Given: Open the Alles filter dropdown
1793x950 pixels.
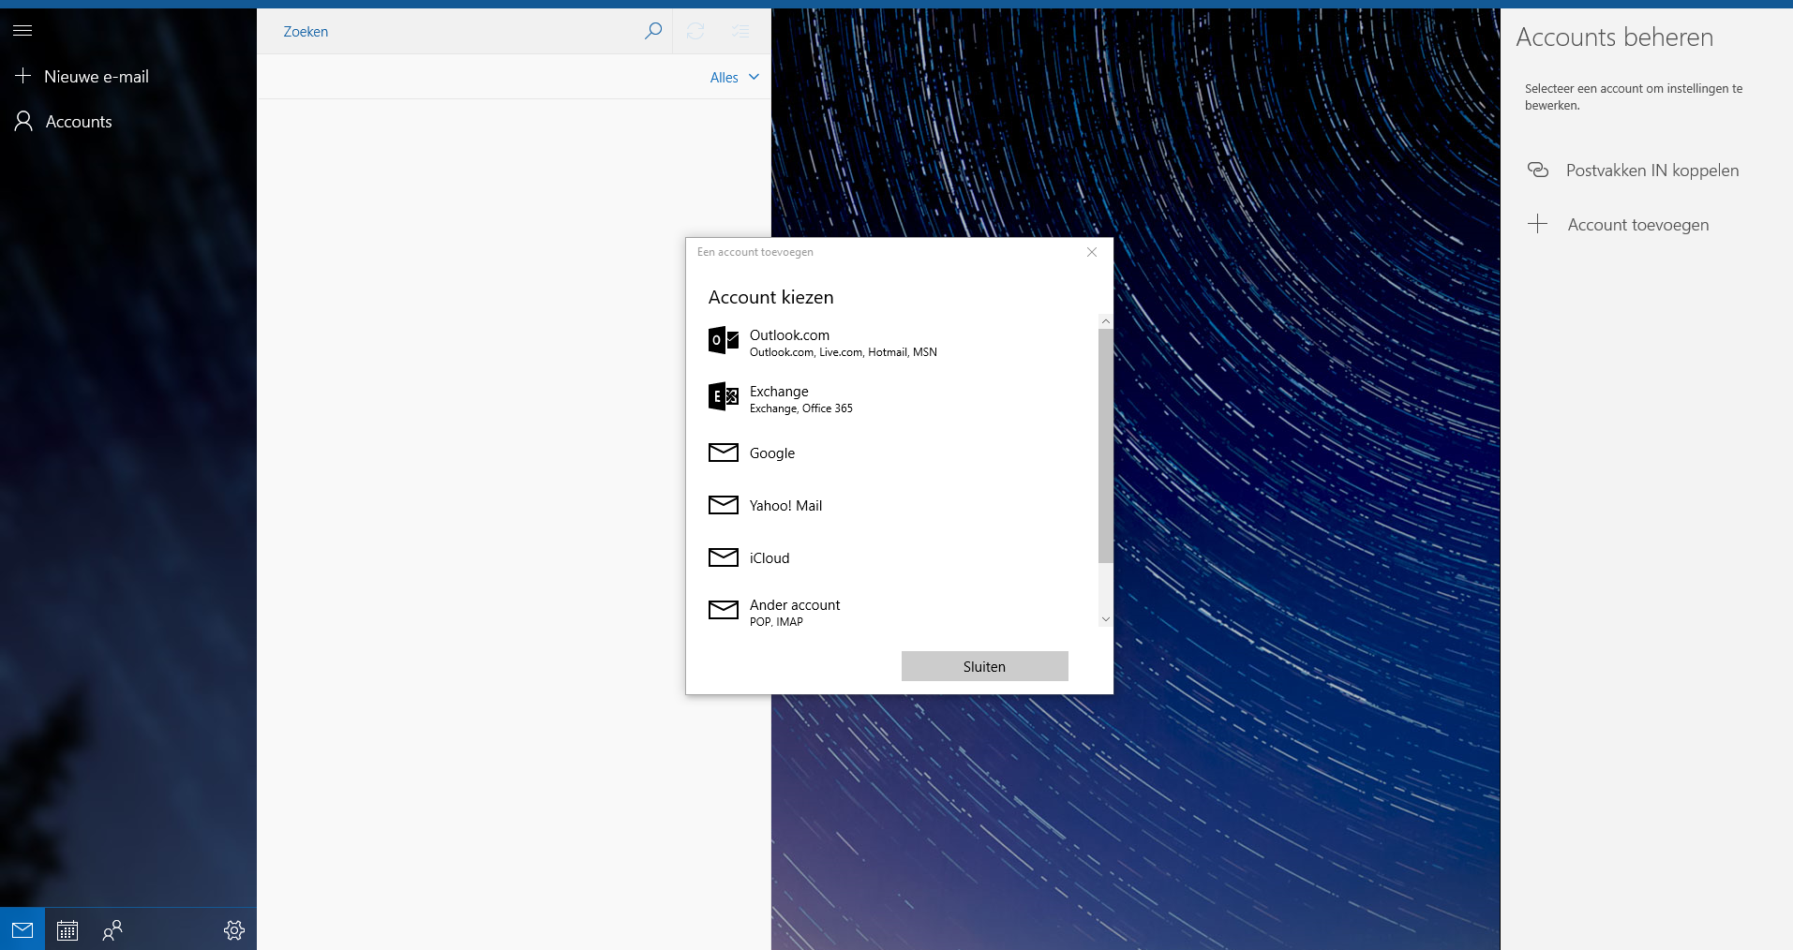Looking at the screenshot, I should pyautogui.click(x=735, y=78).
